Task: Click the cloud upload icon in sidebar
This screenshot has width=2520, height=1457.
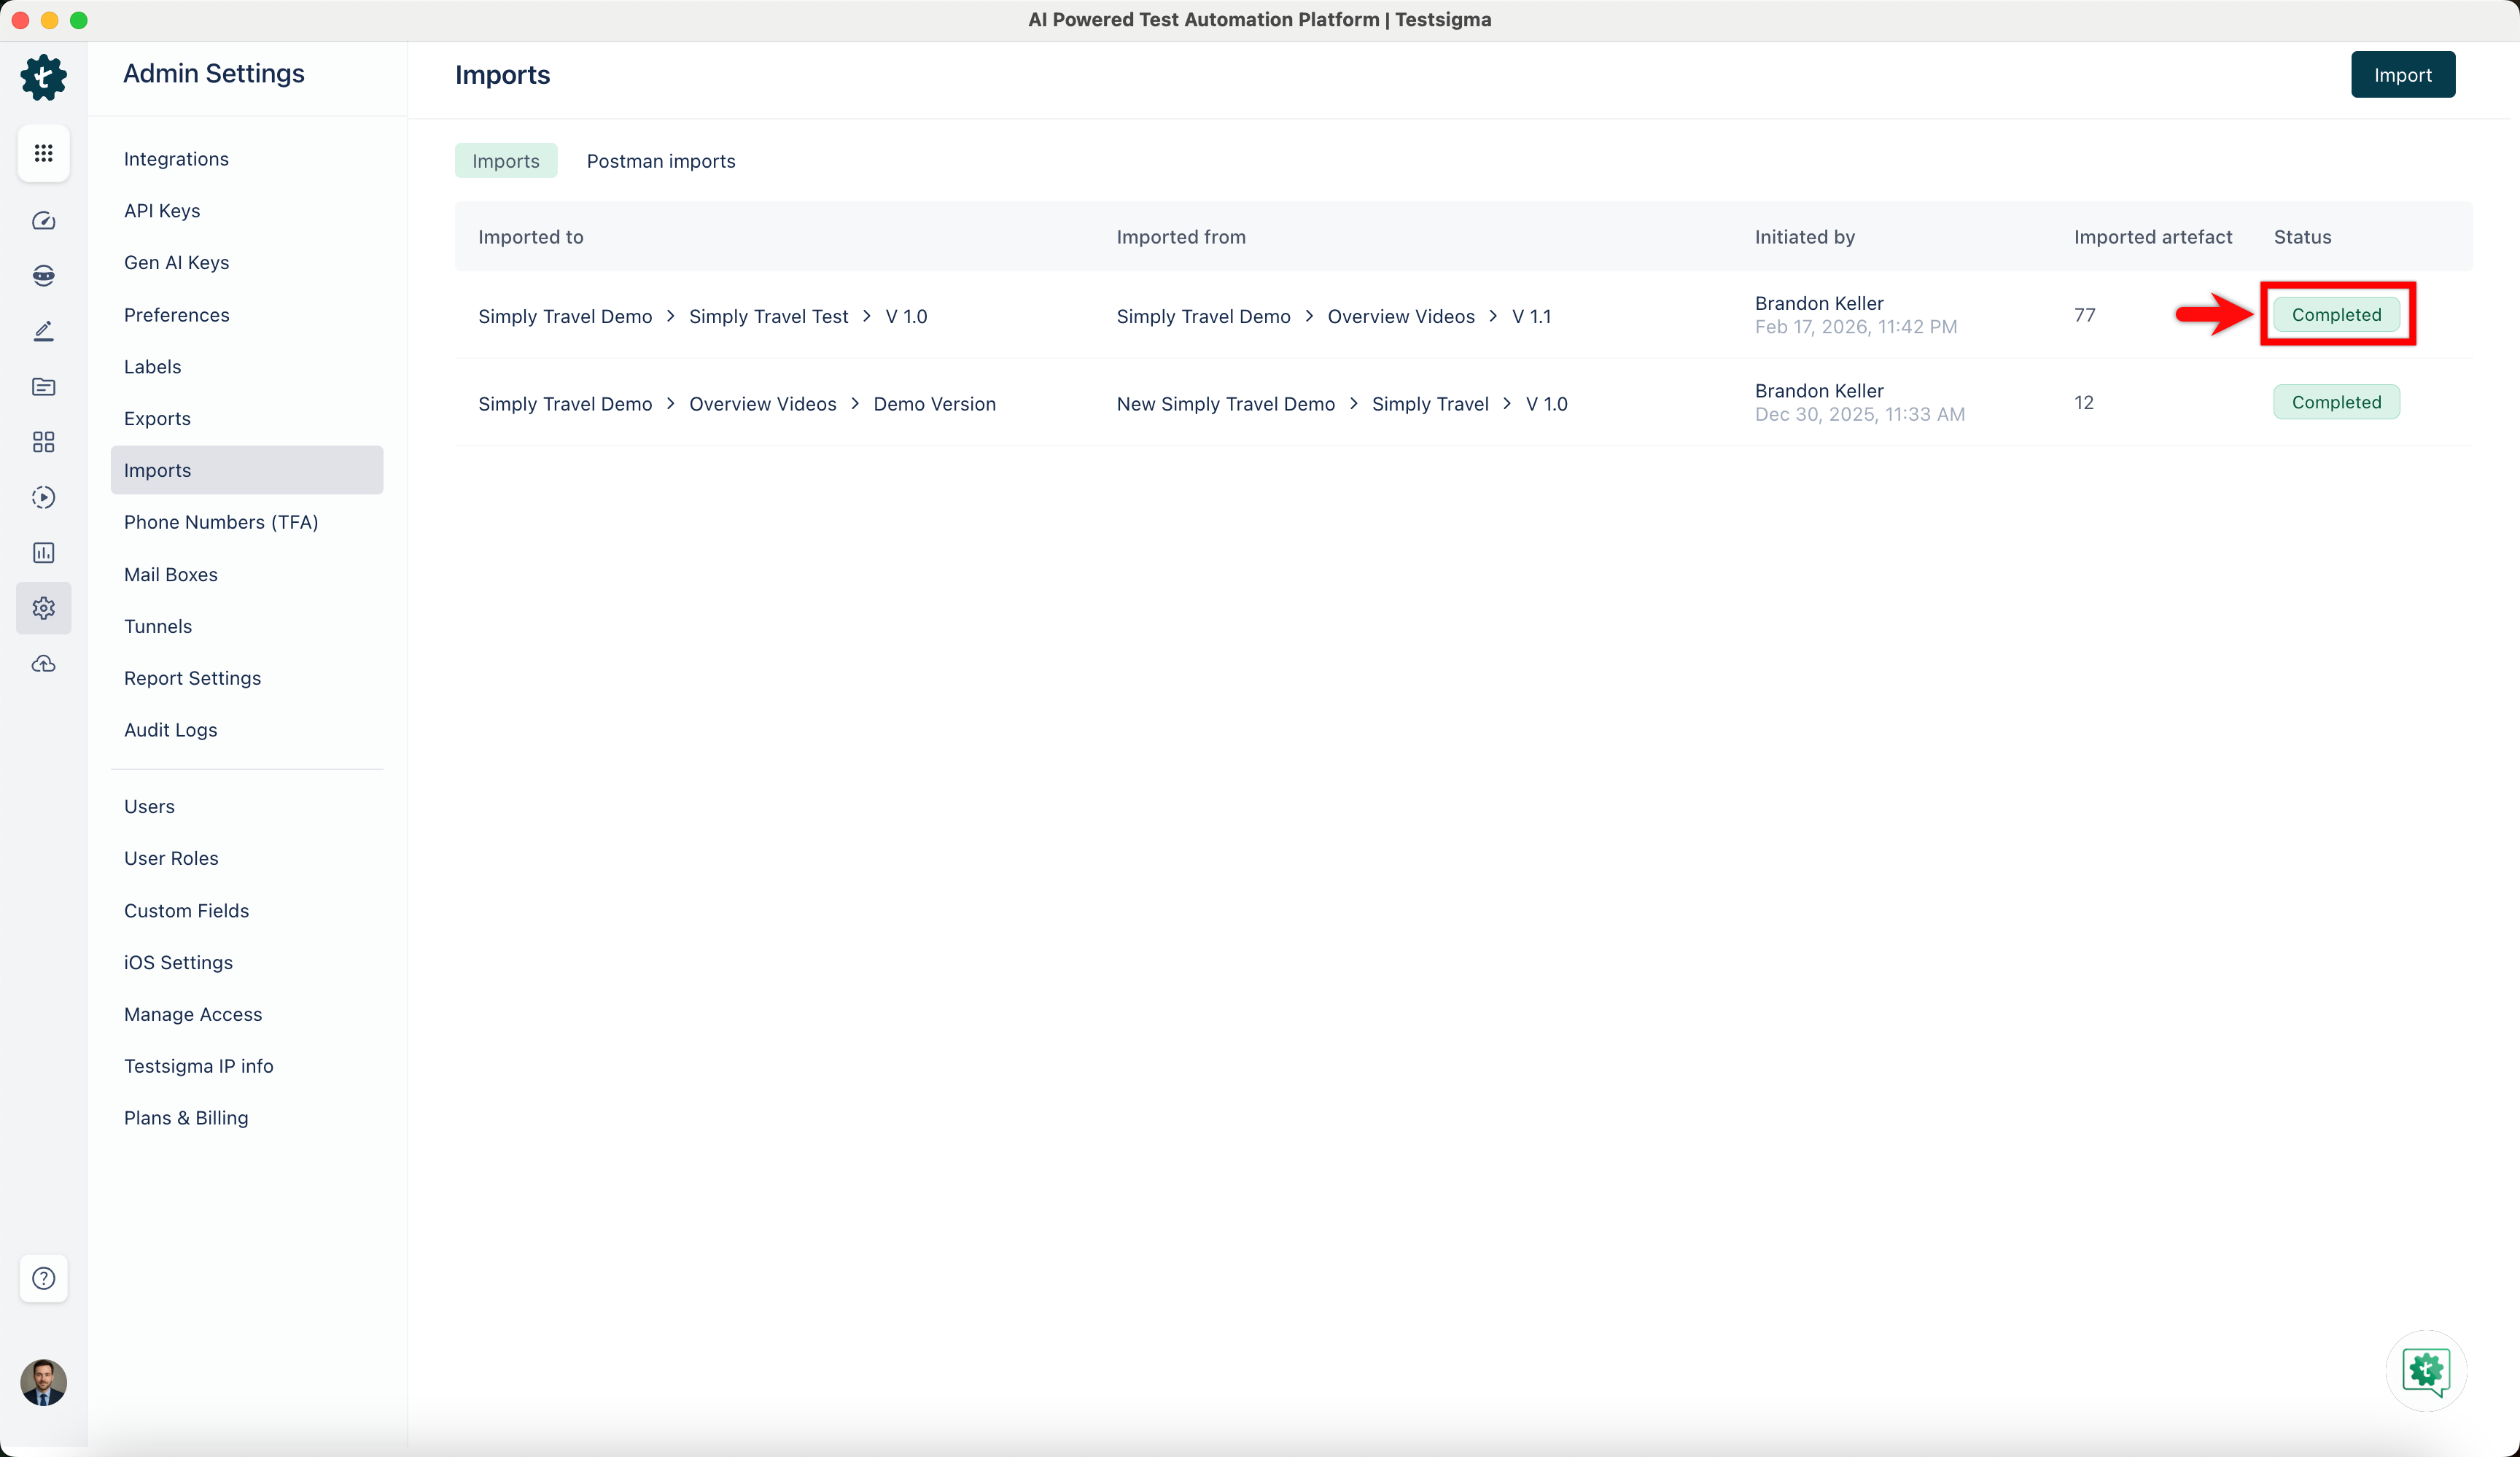Action: (x=43, y=663)
